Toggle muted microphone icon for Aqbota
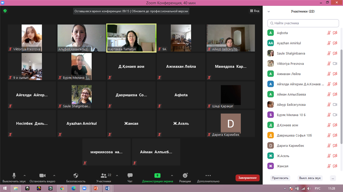Screen dimensions: 343x192 click(329, 33)
